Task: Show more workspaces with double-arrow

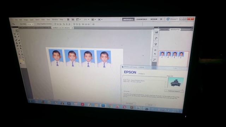Action: pyautogui.click(x=161, y=19)
